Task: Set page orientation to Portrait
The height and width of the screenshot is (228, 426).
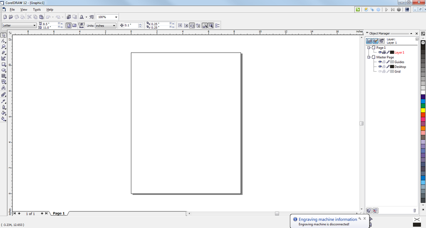Action: coord(69,25)
